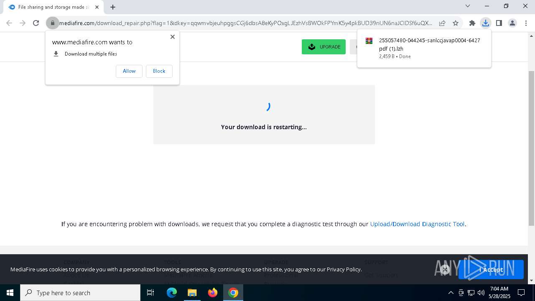The width and height of the screenshot is (535, 301).
Task: Click the Type here to search box
Action: coord(80,293)
